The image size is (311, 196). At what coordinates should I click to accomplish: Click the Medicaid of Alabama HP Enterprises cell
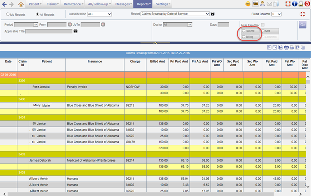point(95,160)
